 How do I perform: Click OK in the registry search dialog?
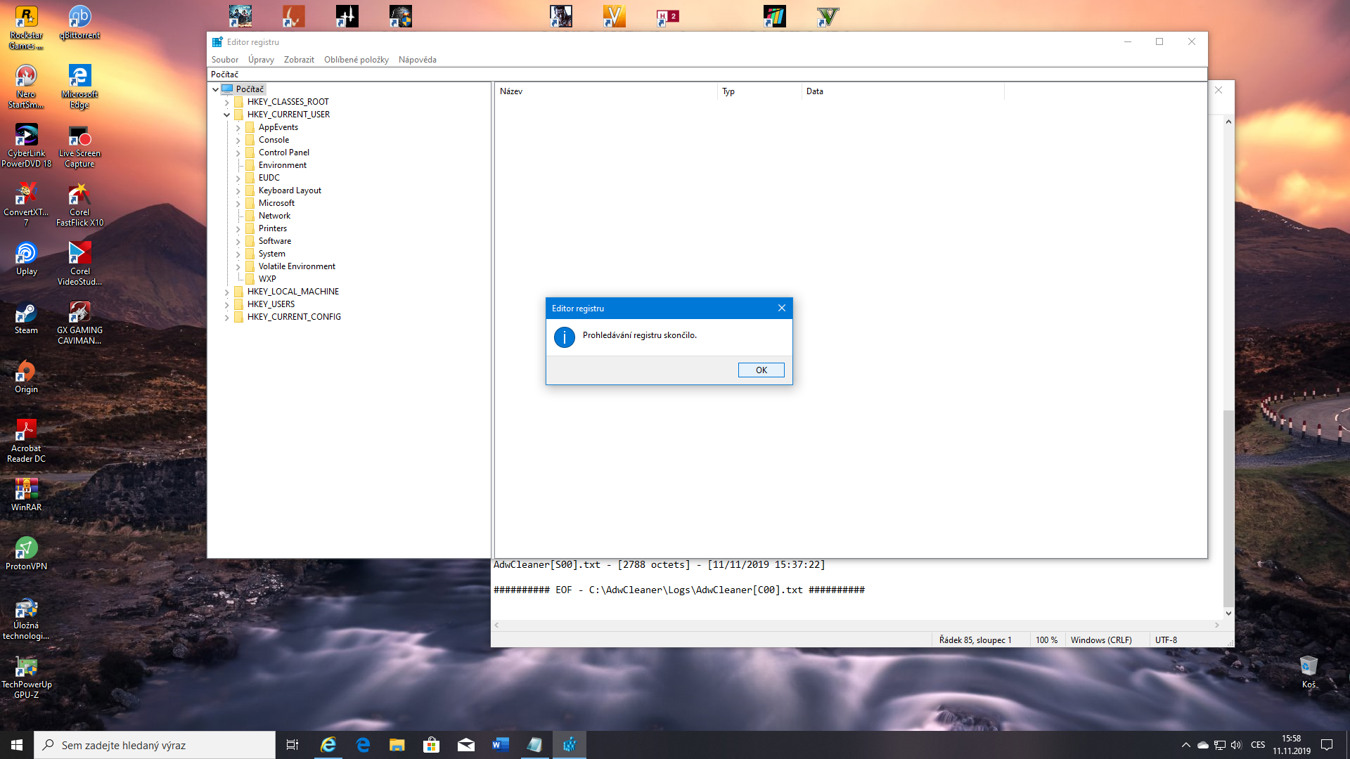(x=761, y=370)
